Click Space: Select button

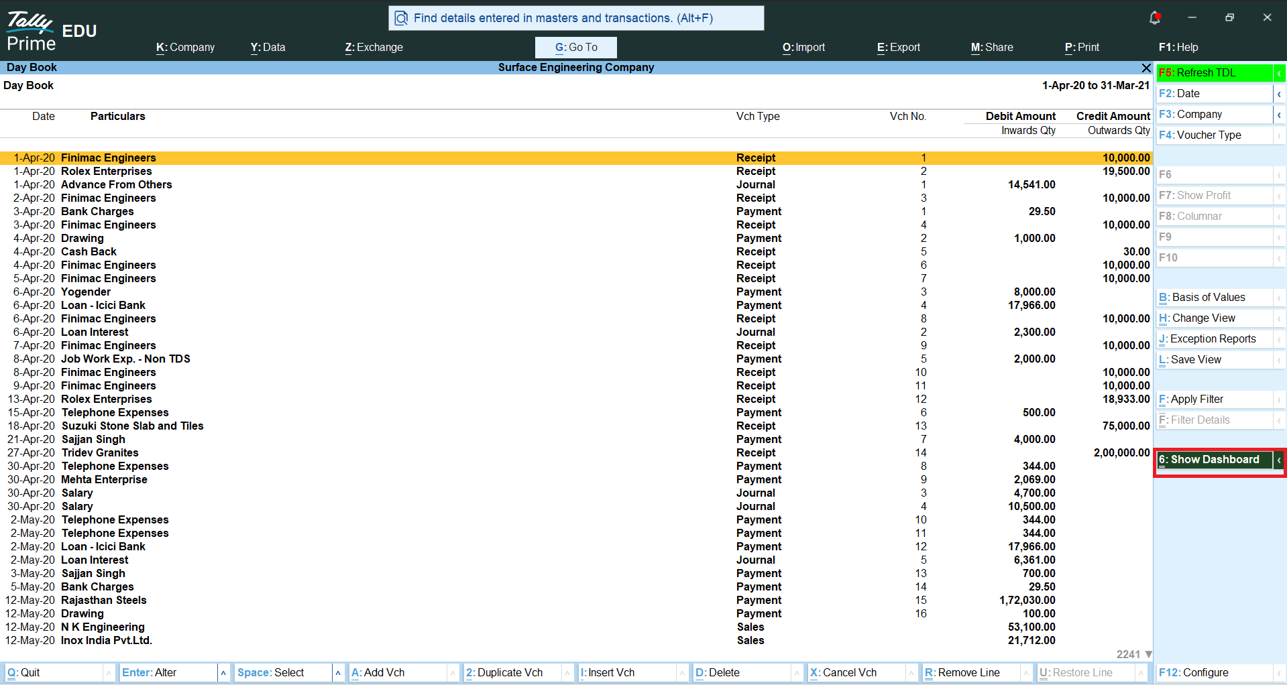tap(284, 673)
